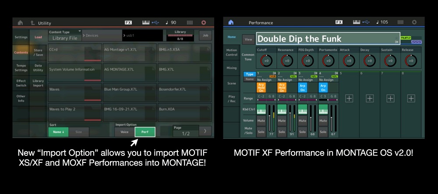The width and height of the screenshot is (438, 194).
Task: Tap the keyboard USB icon on Utility screen
Action: tap(150, 23)
